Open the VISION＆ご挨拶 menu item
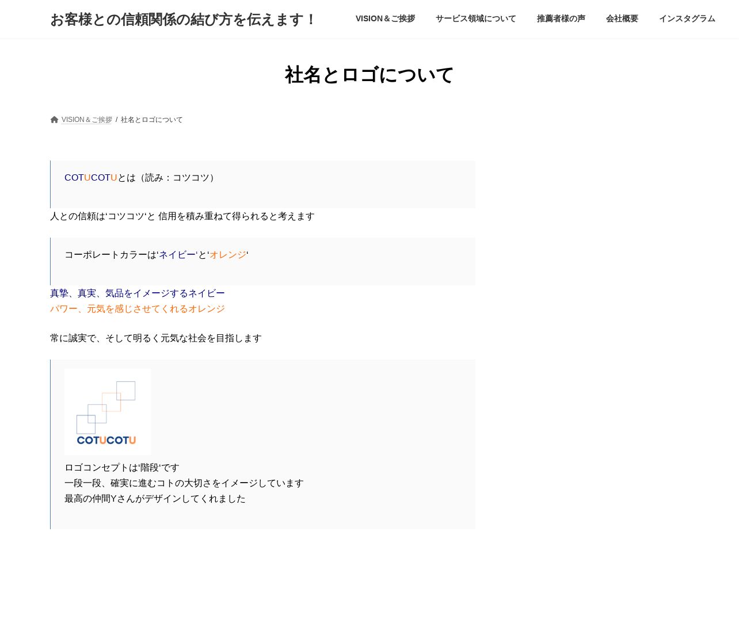This screenshot has height=642, width=739. pos(385,18)
